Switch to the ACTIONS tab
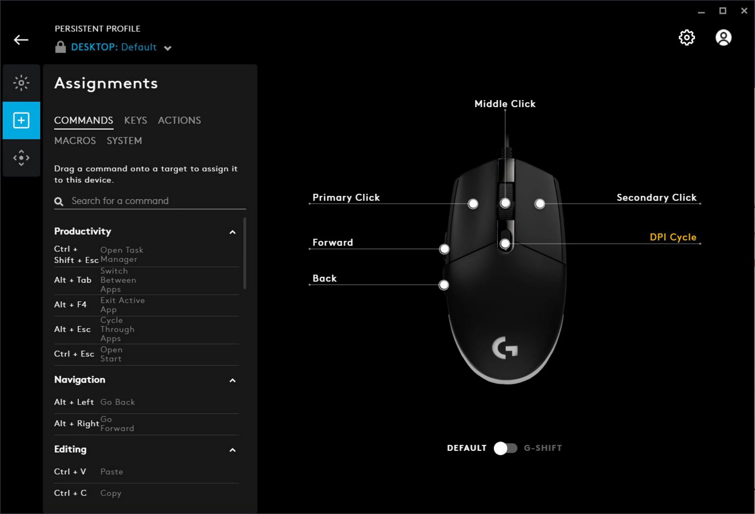 coord(179,120)
